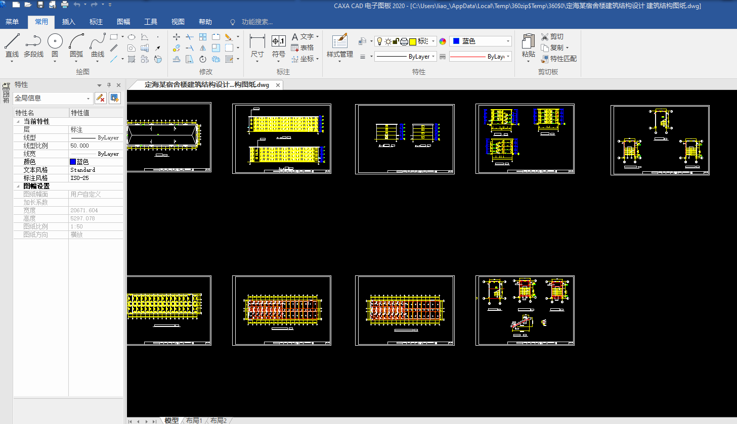Click the hatch fill tool icon
This screenshot has height=424, width=737.
point(132,59)
